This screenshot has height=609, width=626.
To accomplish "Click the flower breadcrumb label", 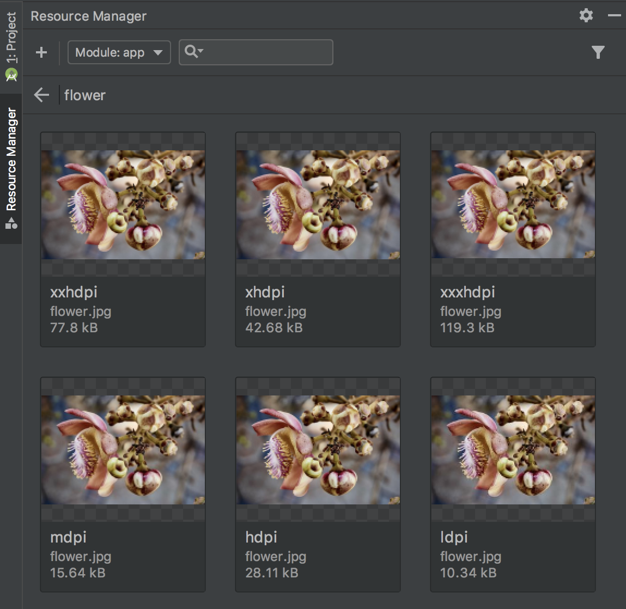I will click(x=84, y=95).
